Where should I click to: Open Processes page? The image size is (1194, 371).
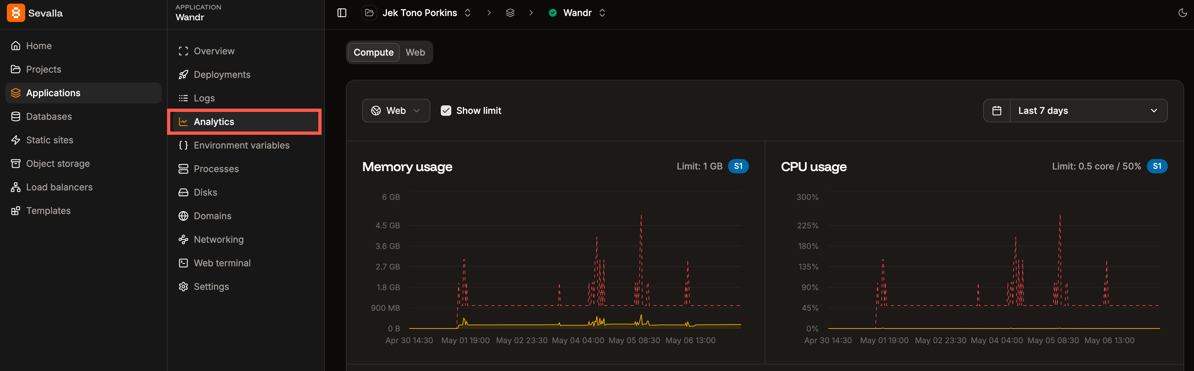[246, 169]
